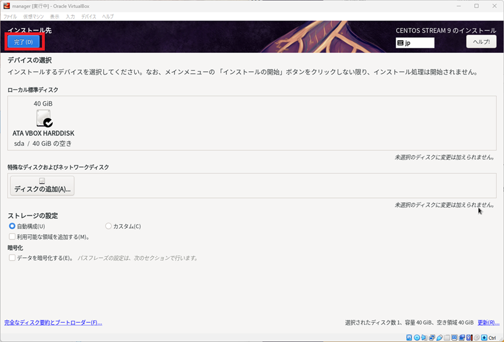Open the 入力 menu
Viewport: 504px width, 342px height.
point(70,16)
